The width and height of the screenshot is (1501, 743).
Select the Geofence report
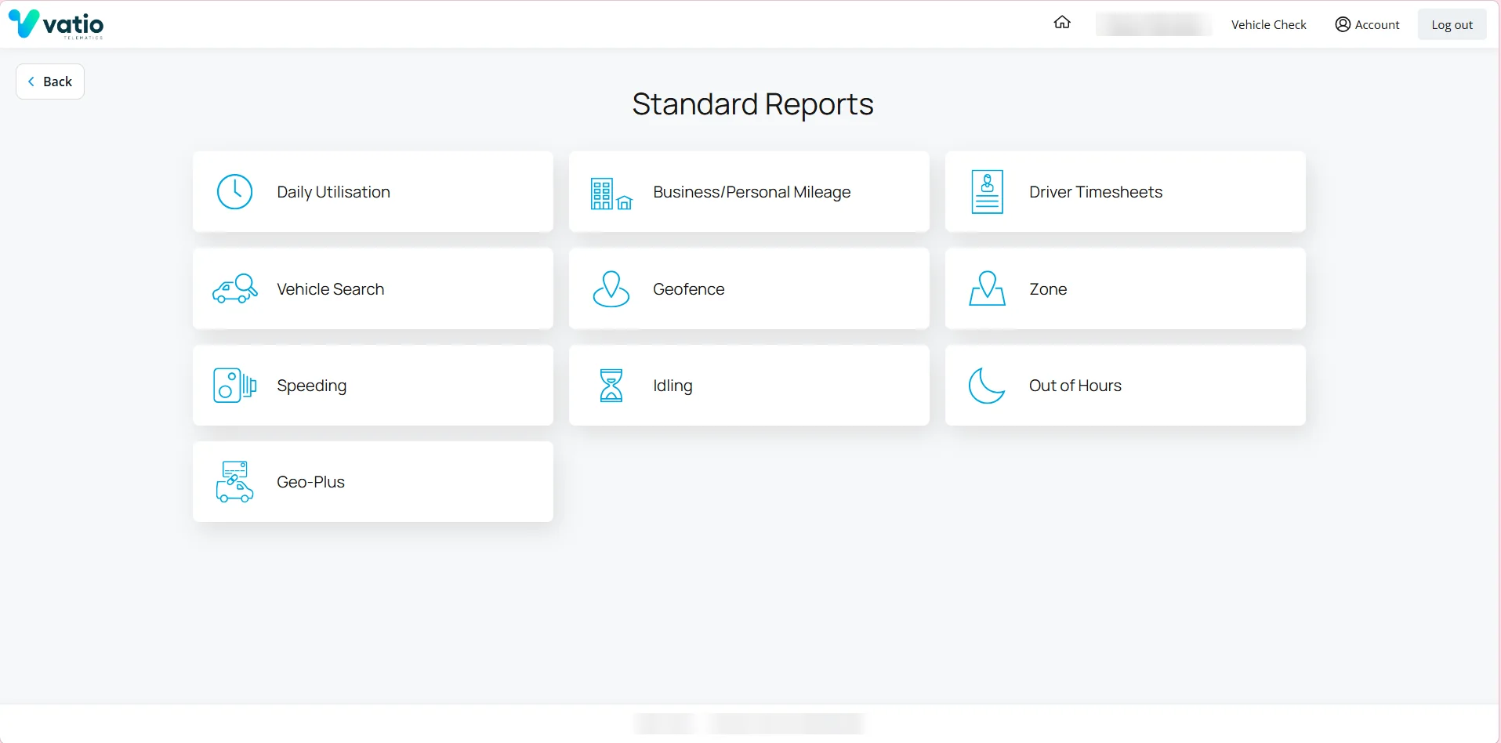tap(749, 288)
